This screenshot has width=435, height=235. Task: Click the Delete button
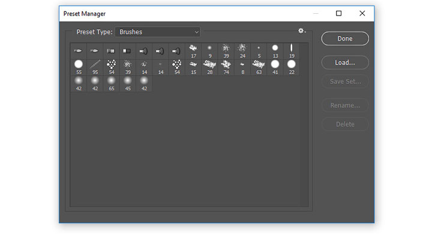click(345, 124)
